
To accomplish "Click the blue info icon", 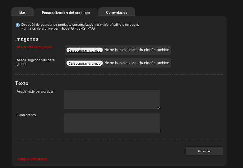I will pyautogui.click(x=17, y=25).
